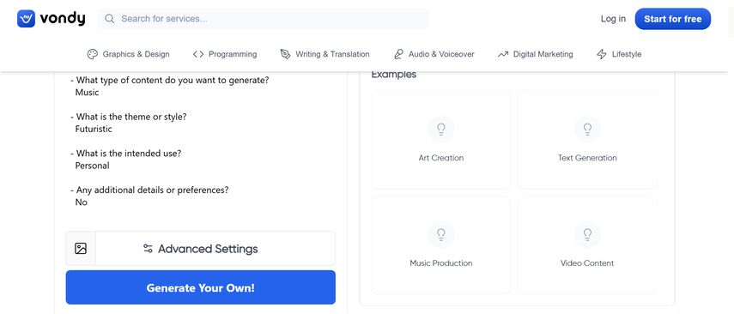This screenshot has width=734, height=314.
Task: Open the Lifestyle menu
Action: (x=619, y=54)
